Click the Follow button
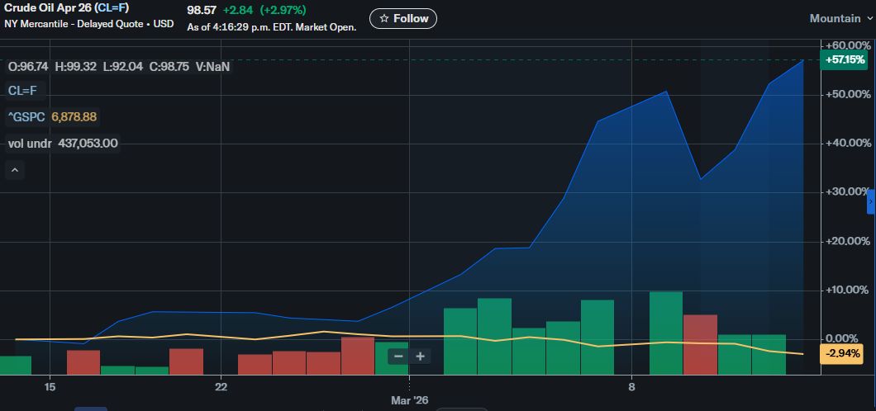876x411 pixels. point(403,18)
